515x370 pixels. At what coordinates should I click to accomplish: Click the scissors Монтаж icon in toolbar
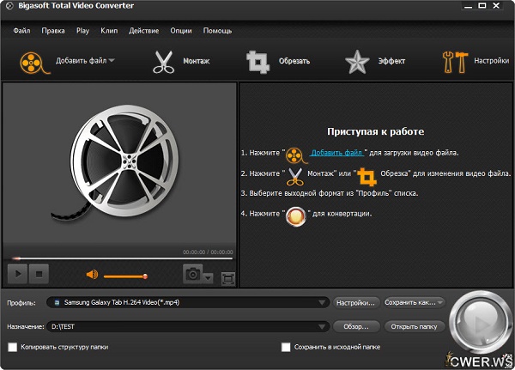click(163, 62)
